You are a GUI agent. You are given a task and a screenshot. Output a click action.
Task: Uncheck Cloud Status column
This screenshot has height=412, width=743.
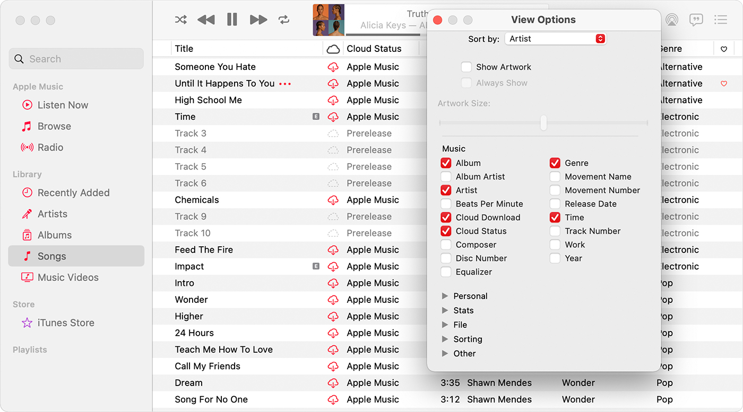(446, 231)
